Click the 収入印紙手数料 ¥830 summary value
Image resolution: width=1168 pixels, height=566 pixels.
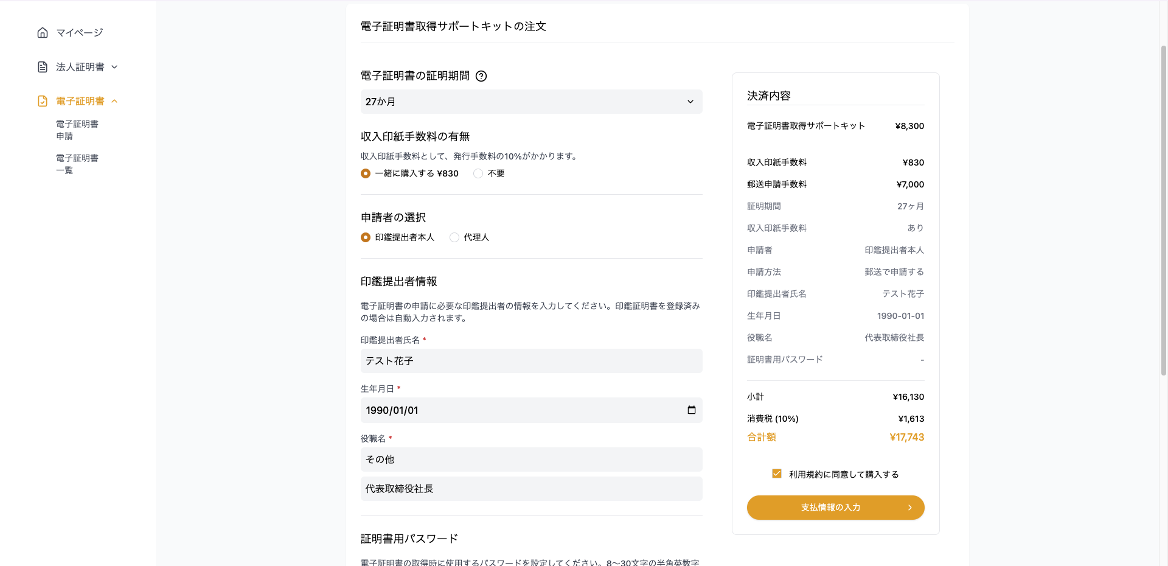pyautogui.click(x=913, y=162)
